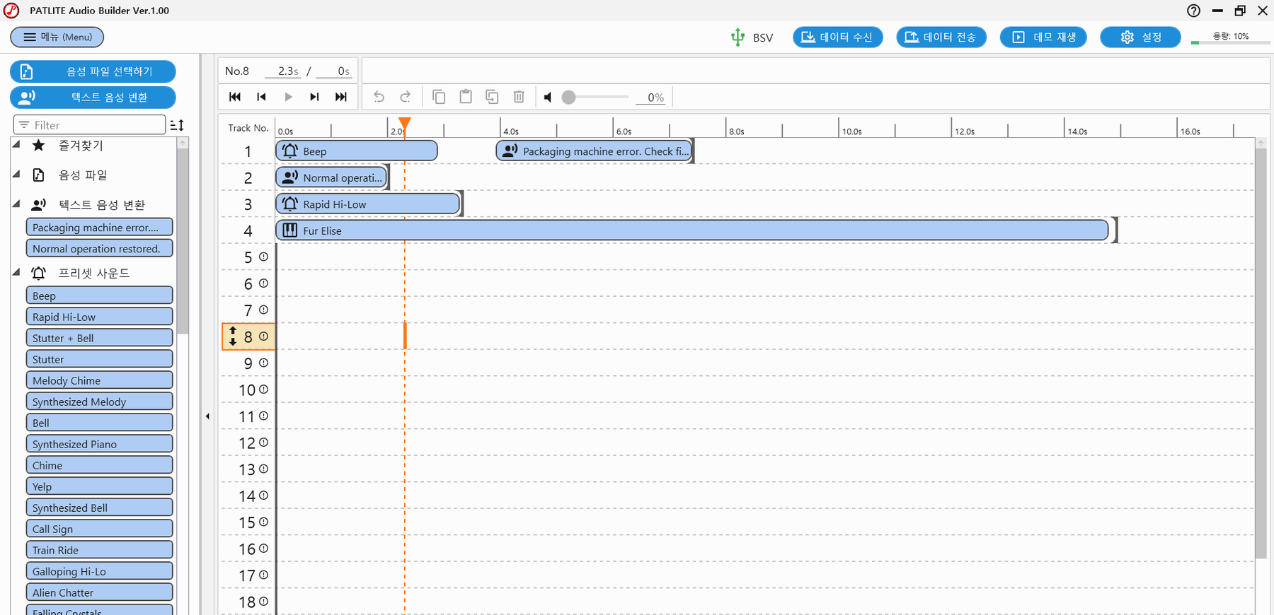This screenshot has width=1274, height=615.
Task: Undo the last edit
Action: (379, 97)
